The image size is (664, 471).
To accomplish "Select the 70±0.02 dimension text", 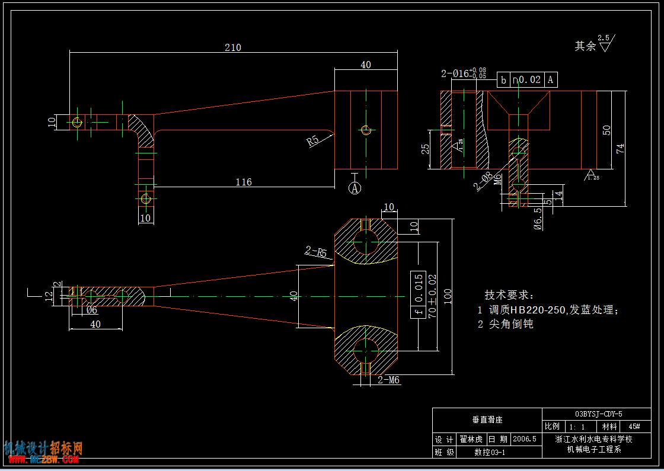I will coord(432,296).
